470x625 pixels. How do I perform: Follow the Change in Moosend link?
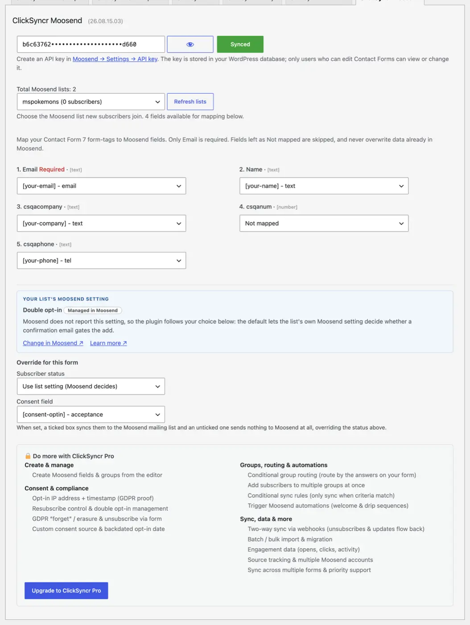[x=53, y=343]
